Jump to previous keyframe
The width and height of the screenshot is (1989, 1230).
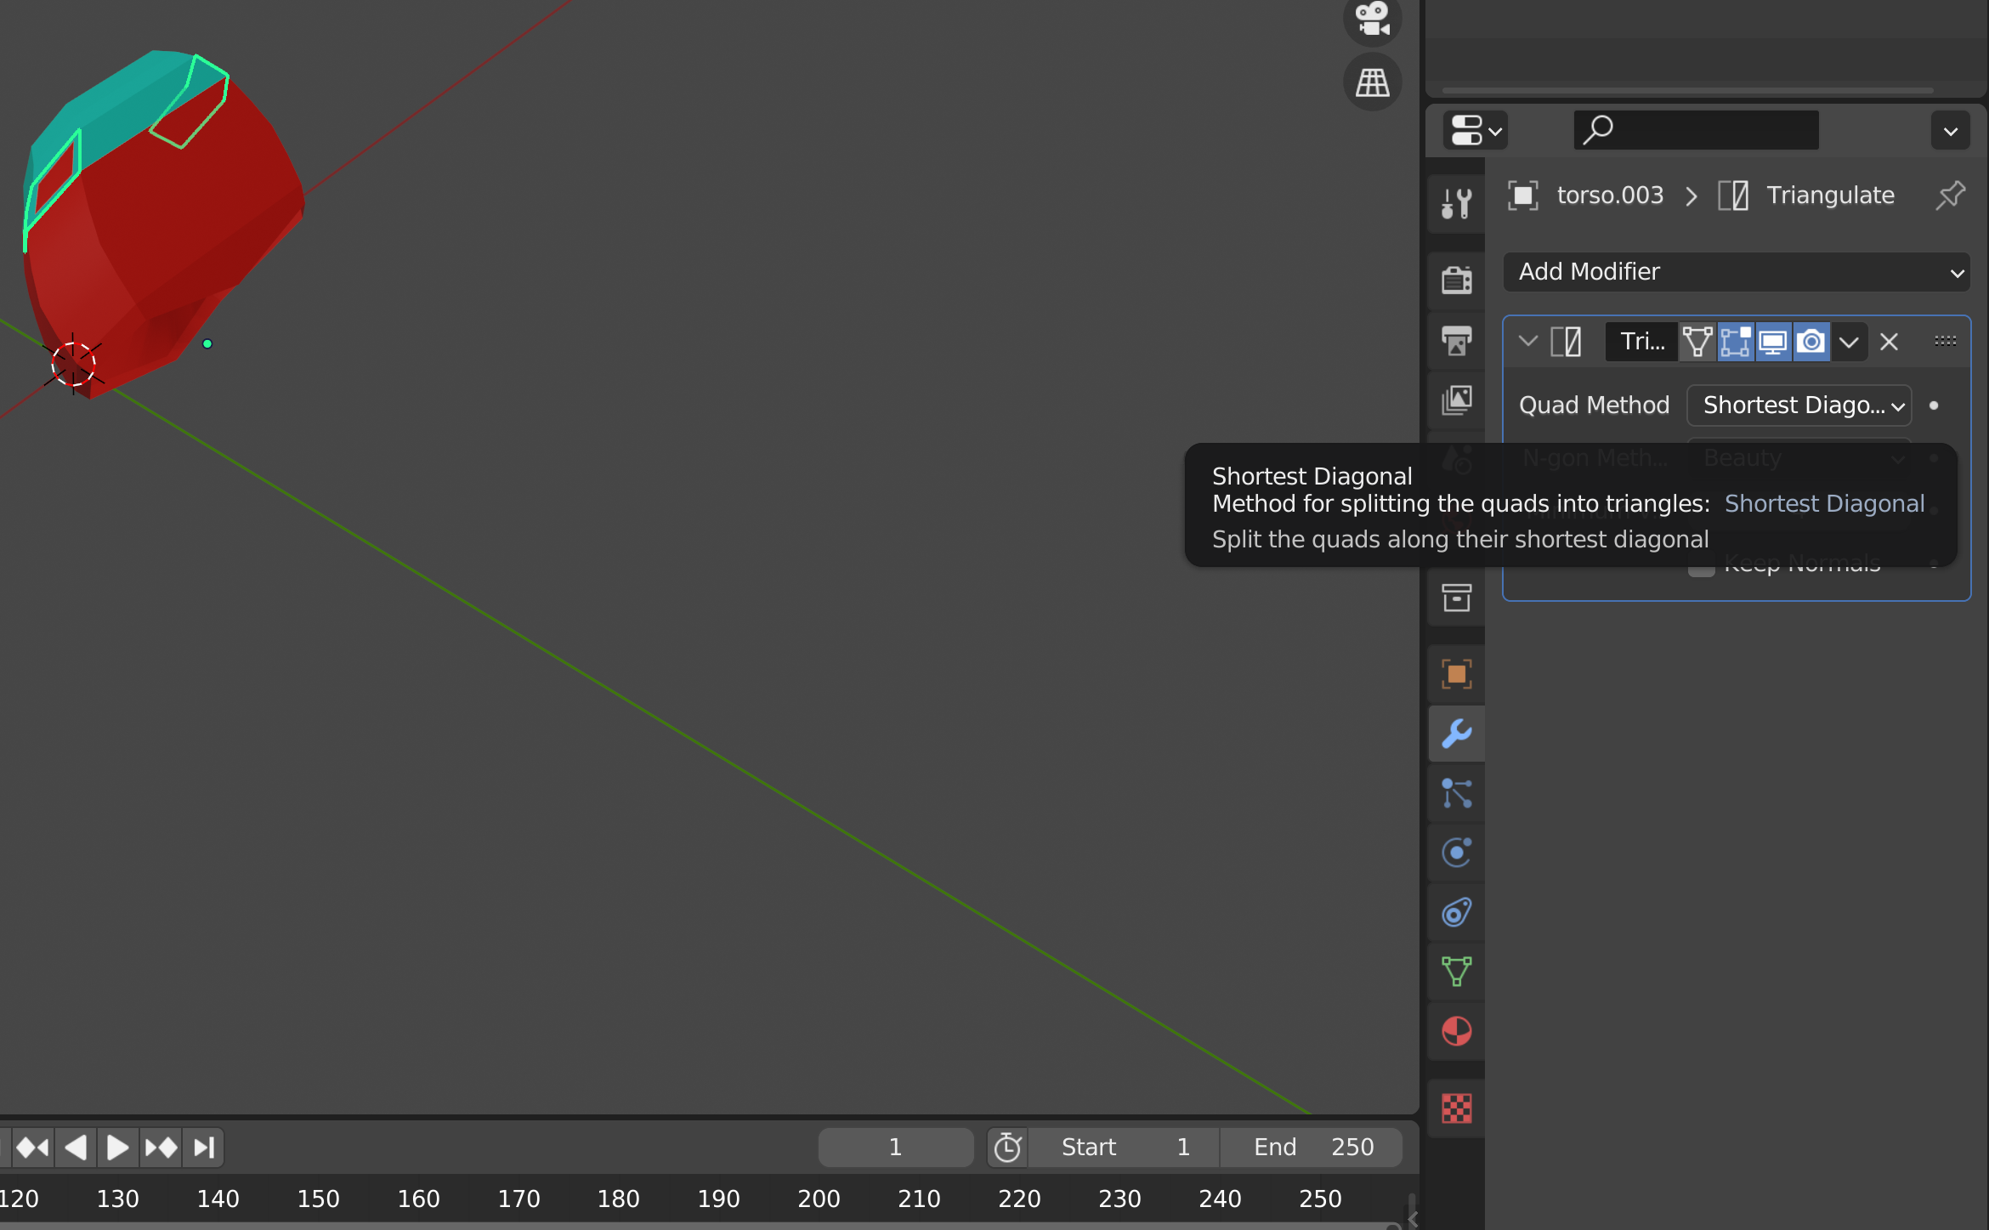click(33, 1148)
